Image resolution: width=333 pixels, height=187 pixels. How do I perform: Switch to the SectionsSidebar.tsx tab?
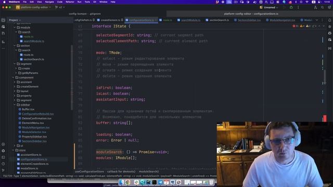click(247, 20)
